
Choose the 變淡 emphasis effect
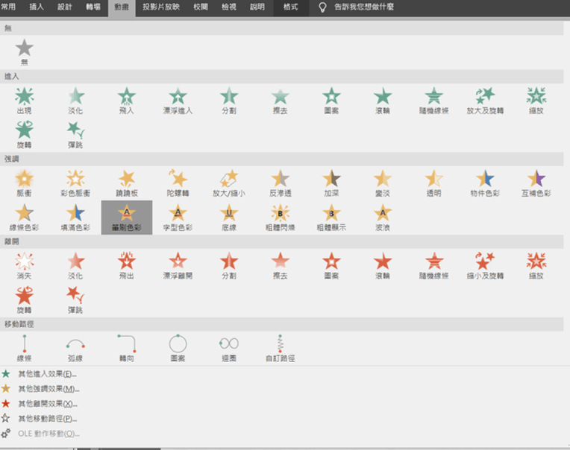click(383, 183)
